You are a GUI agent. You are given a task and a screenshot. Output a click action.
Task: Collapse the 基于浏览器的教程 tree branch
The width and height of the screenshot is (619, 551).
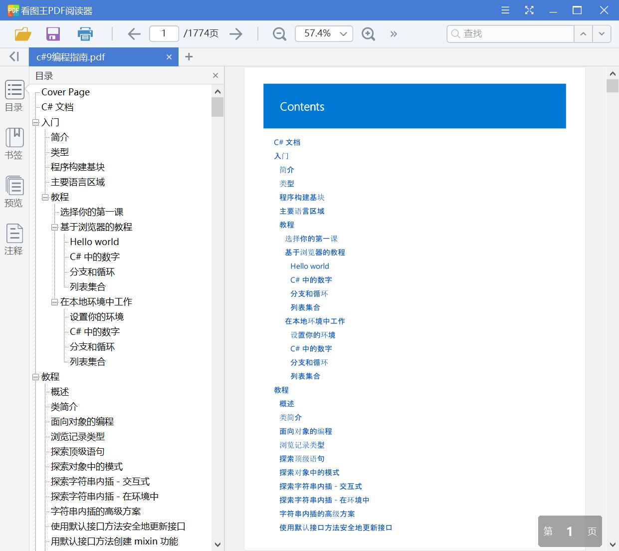pos(54,227)
